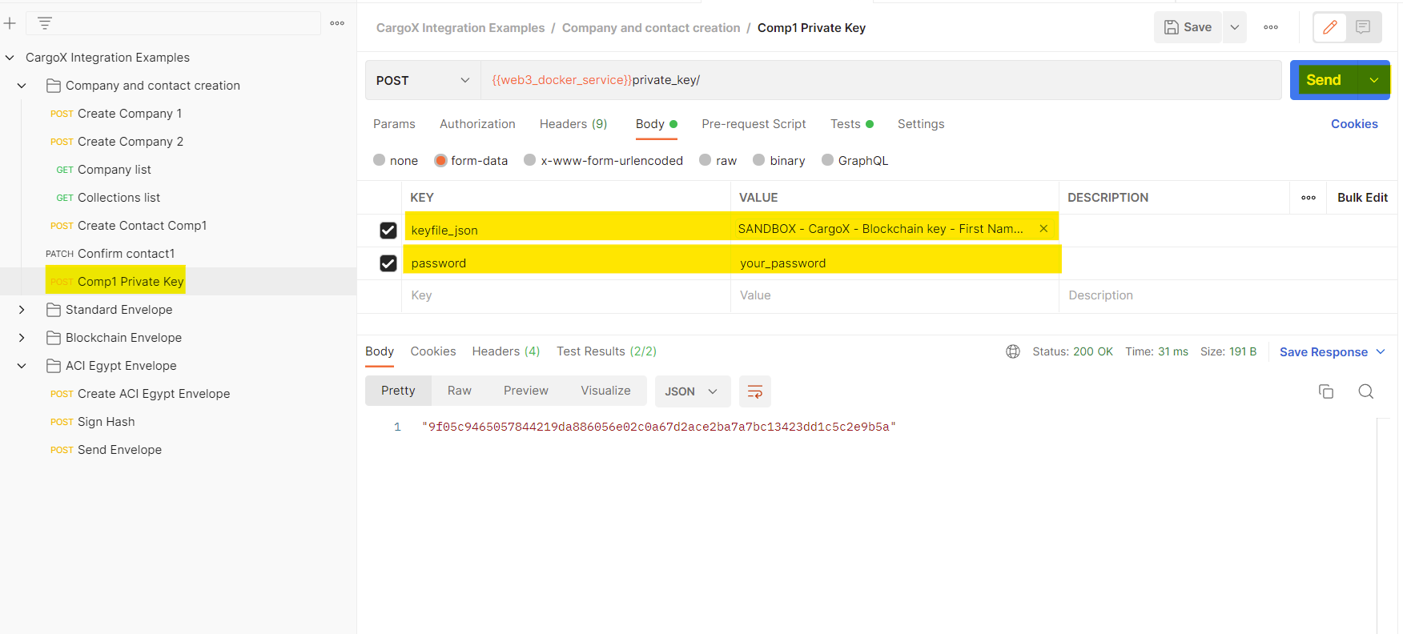1403x634 pixels.
Task: Click the your_password value cell
Action: 895,263
